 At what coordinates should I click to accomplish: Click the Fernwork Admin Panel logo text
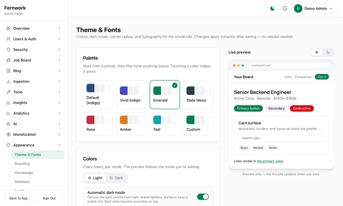(x=15, y=10)
